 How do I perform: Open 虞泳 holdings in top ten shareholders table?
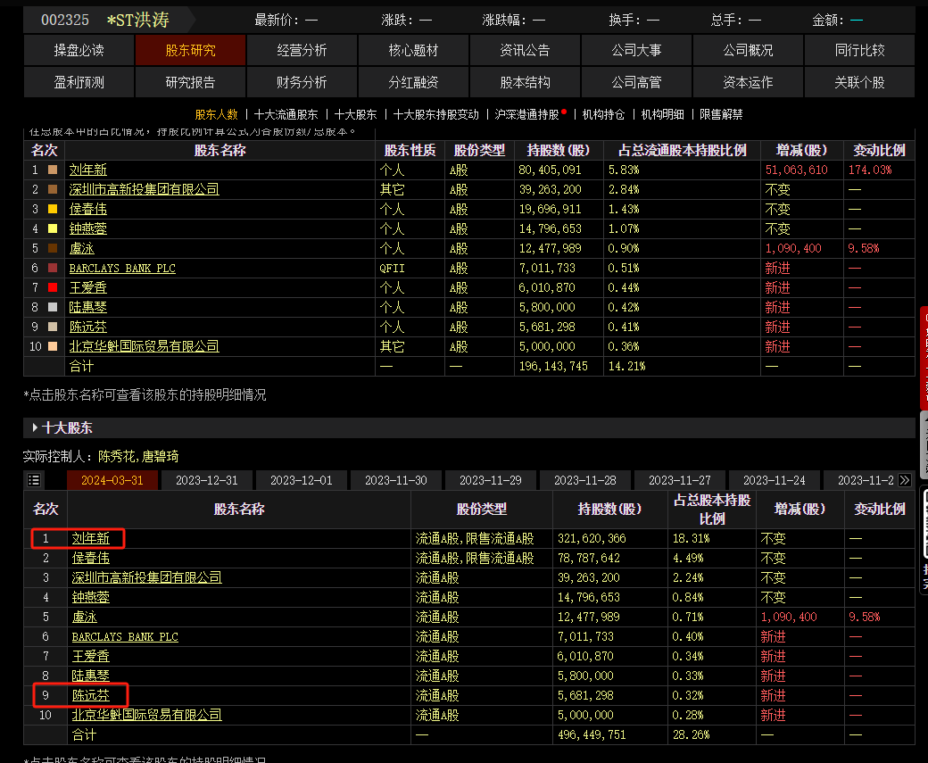[84, 617]
